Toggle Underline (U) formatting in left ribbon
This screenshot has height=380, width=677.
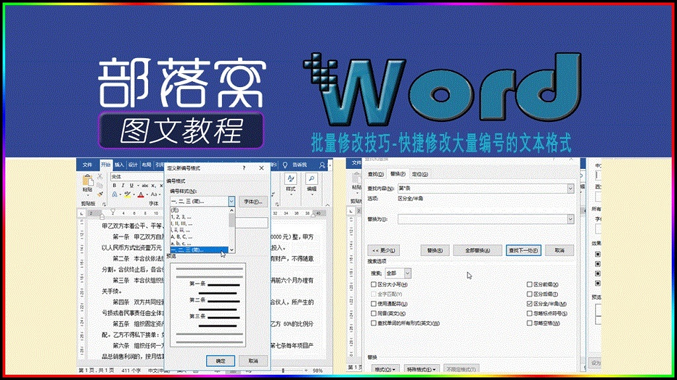(132, 185)
